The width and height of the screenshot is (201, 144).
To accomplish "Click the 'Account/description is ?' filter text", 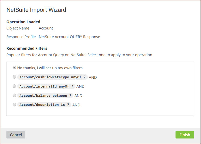I will [44, 105].
